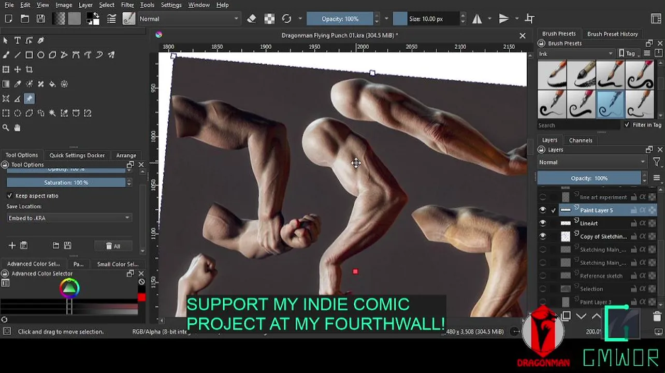Viewport: 665px width, 373px height.
Task: Toggle Filter in Tag checkbox
Action: coord(627,125)
